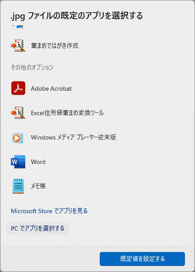Select the 筆まめではがき作成 app icon
Screen dimensions: 195x272
(18, 46)
